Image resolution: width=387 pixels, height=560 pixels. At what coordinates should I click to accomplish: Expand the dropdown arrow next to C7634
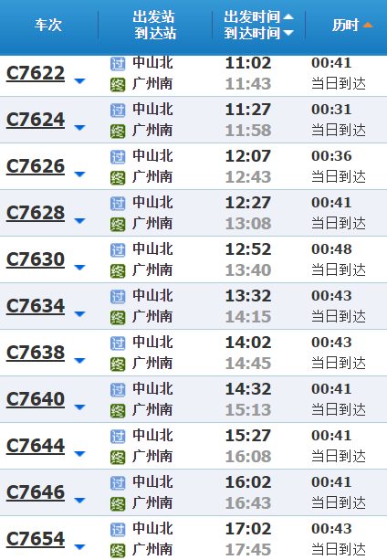point(80,314)
